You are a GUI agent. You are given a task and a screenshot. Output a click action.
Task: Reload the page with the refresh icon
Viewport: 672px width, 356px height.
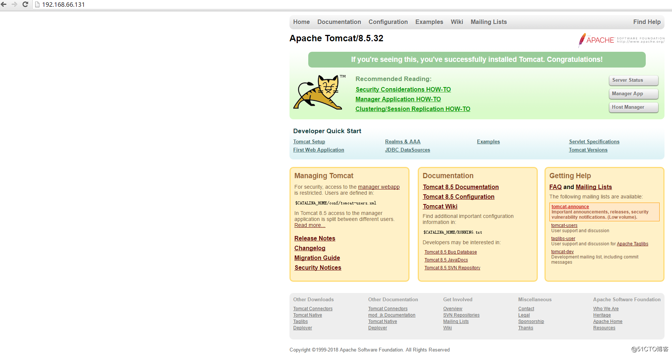(x=25, y=5)
